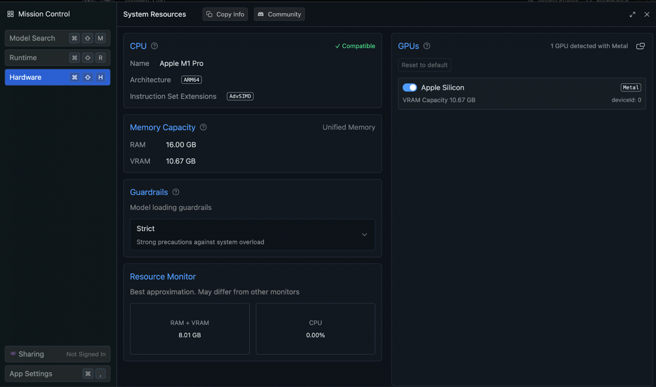This screenshot has height=387, width=656.
Task: Open the Memory Capacity help icon
Action: point(203,127)
